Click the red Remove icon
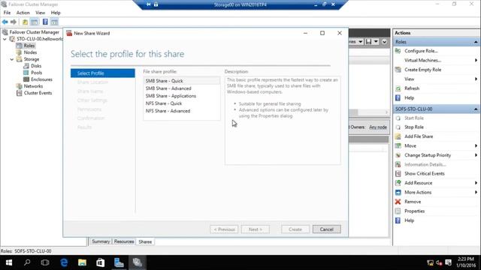The width and height of the screenshot is (481, 270). [398, 202]
